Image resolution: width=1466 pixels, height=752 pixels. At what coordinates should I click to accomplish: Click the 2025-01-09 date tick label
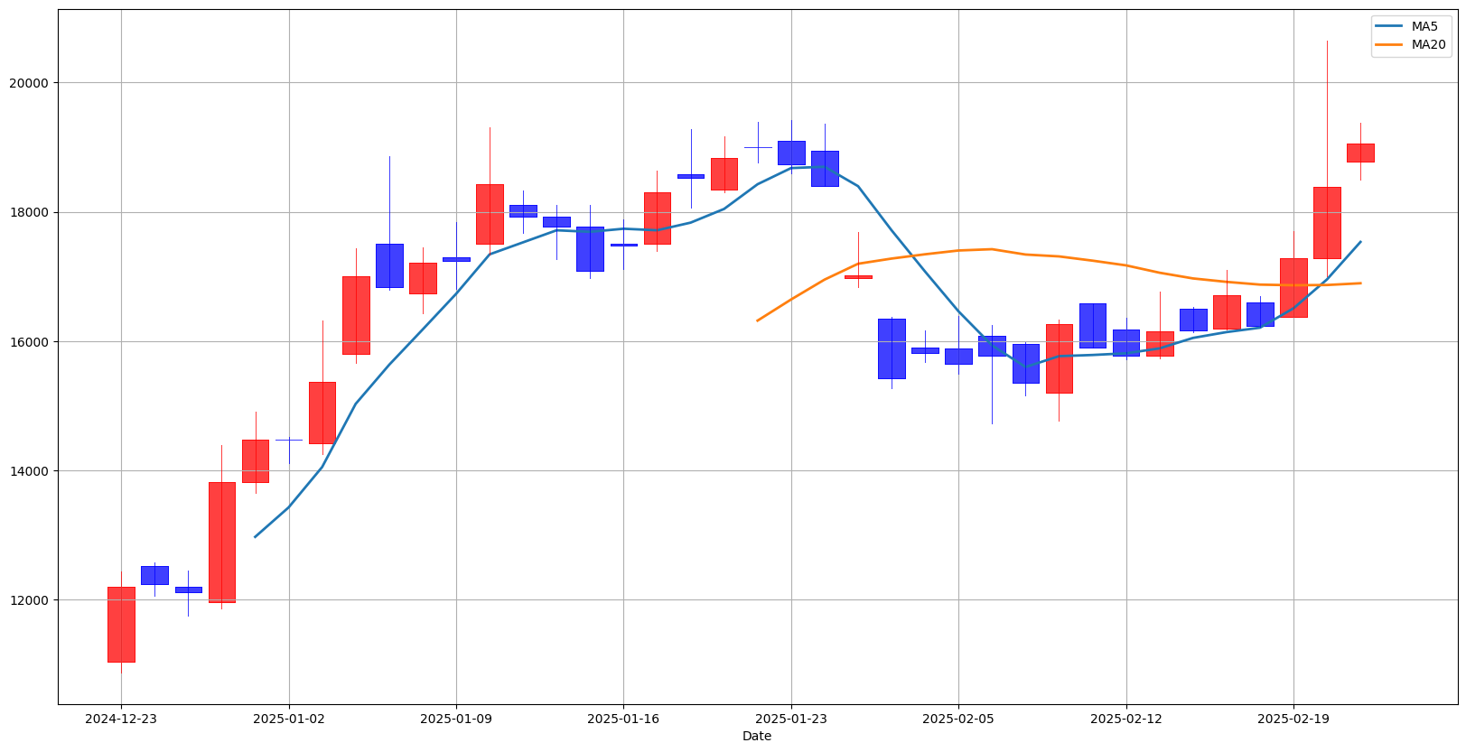pyautogui.click(x=456, y=719)
